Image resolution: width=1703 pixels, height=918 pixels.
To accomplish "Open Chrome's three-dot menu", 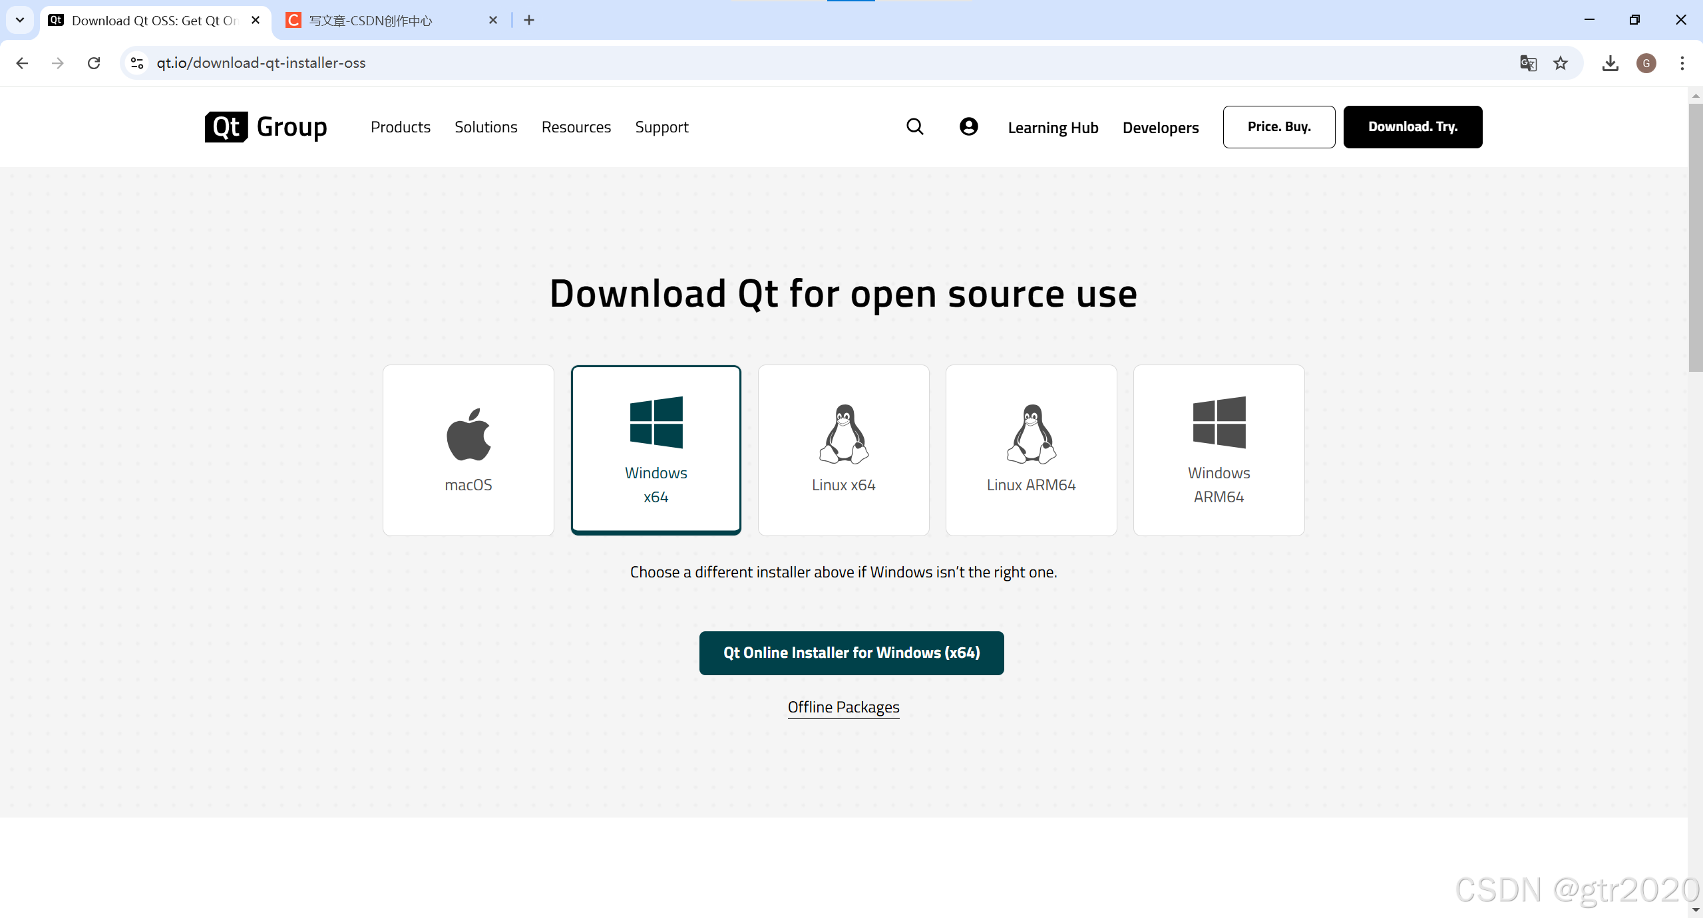I will click(1682, 63).
